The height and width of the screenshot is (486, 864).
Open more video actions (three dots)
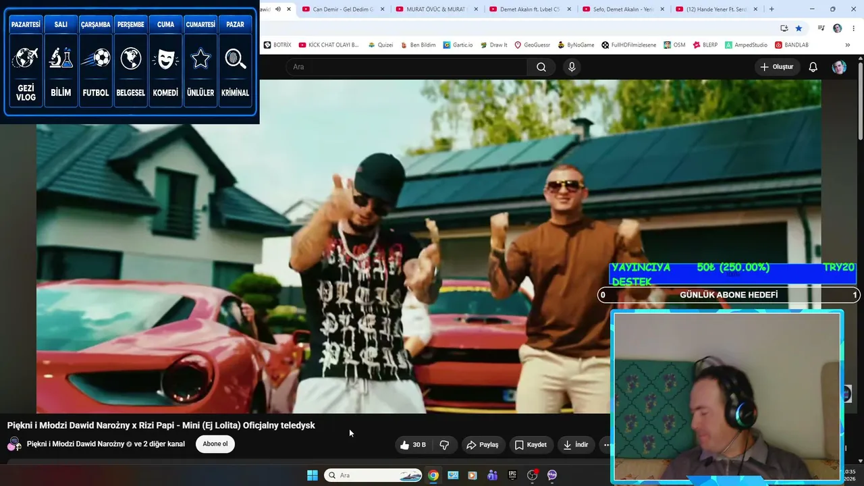pyautogui.click(x=606, y=445)
